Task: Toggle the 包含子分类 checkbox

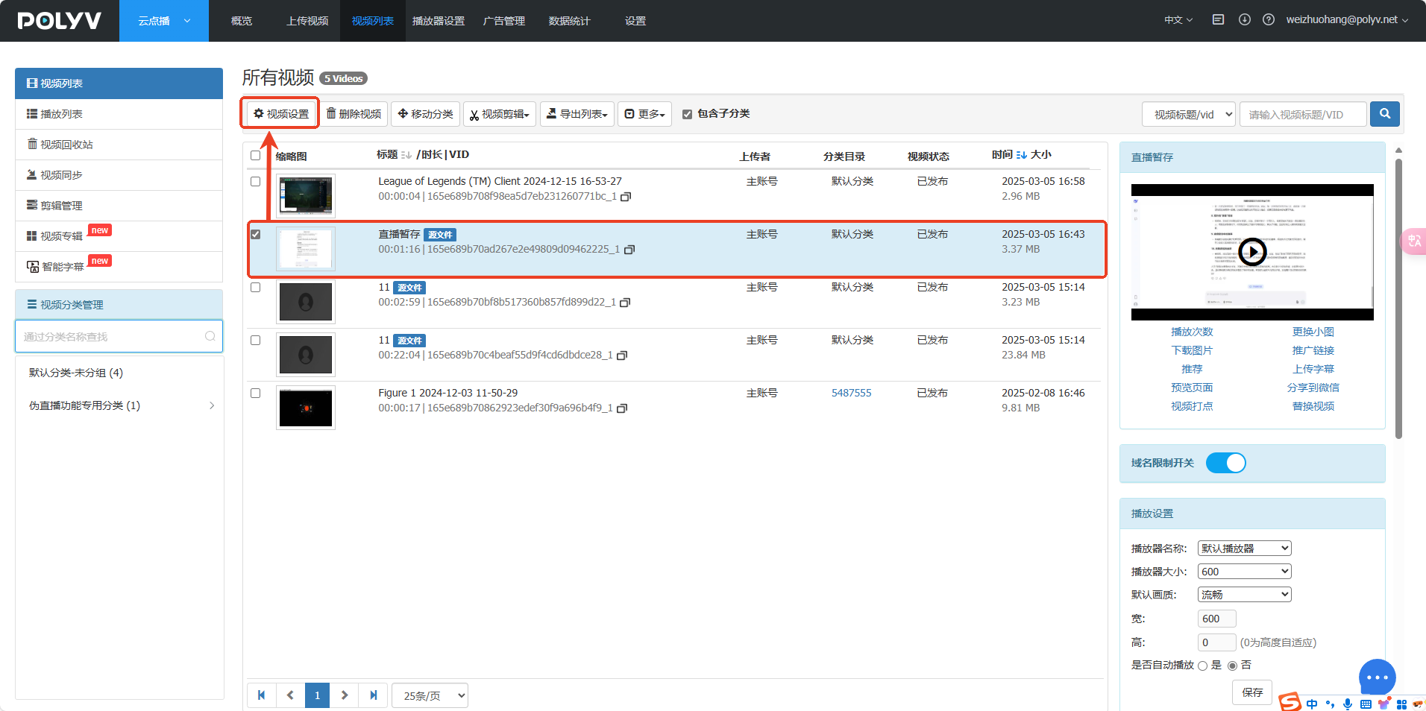Action: click(687, 114)
